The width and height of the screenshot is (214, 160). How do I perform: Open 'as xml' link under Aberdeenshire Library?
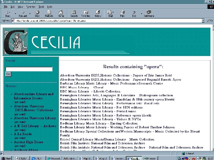20,102
